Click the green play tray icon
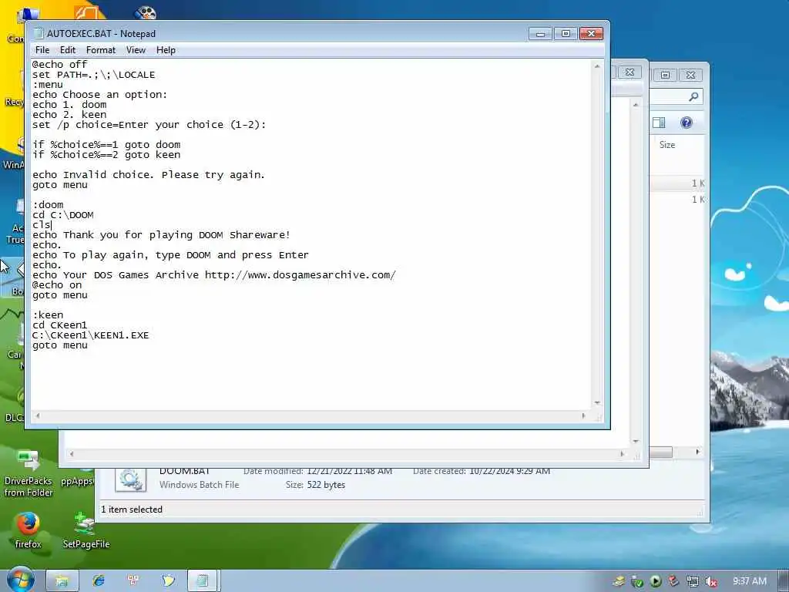This screenshot has width=789, height=592. [655, 581]
